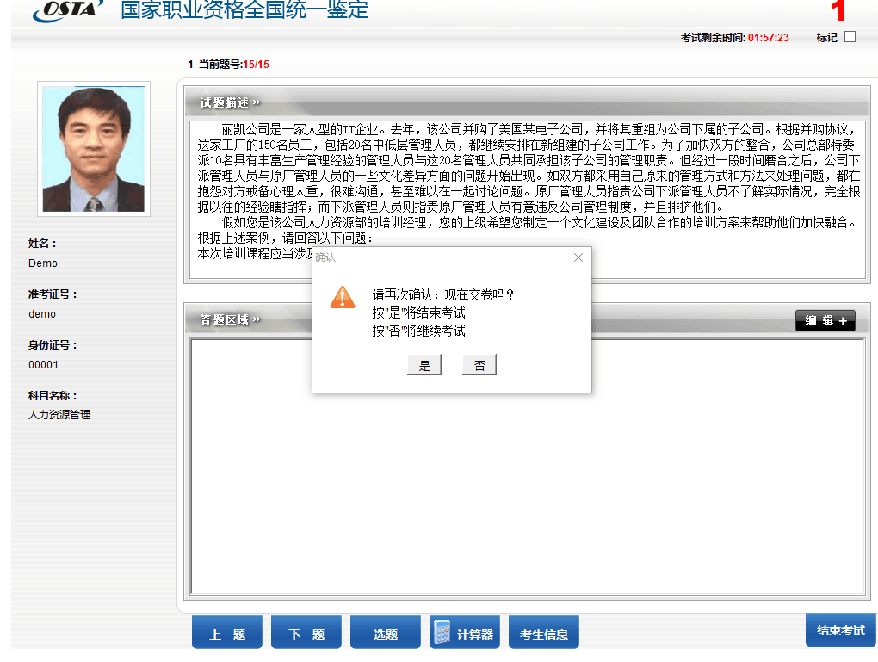Screen dimensions: 878x662
Task: View 考生信息 candidate information
Action: pyautogui.click(x=544, y=634)
